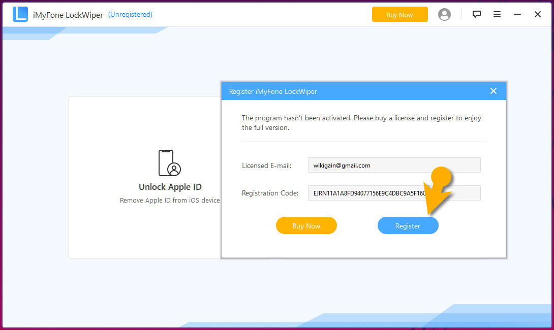Minimize the LockWiper window
Screen dimensions: 554x330
[517, 14]
